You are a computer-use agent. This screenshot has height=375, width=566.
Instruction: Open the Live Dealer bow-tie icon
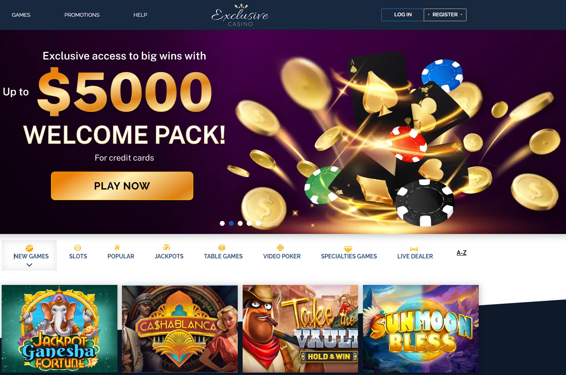click(414, 249)
